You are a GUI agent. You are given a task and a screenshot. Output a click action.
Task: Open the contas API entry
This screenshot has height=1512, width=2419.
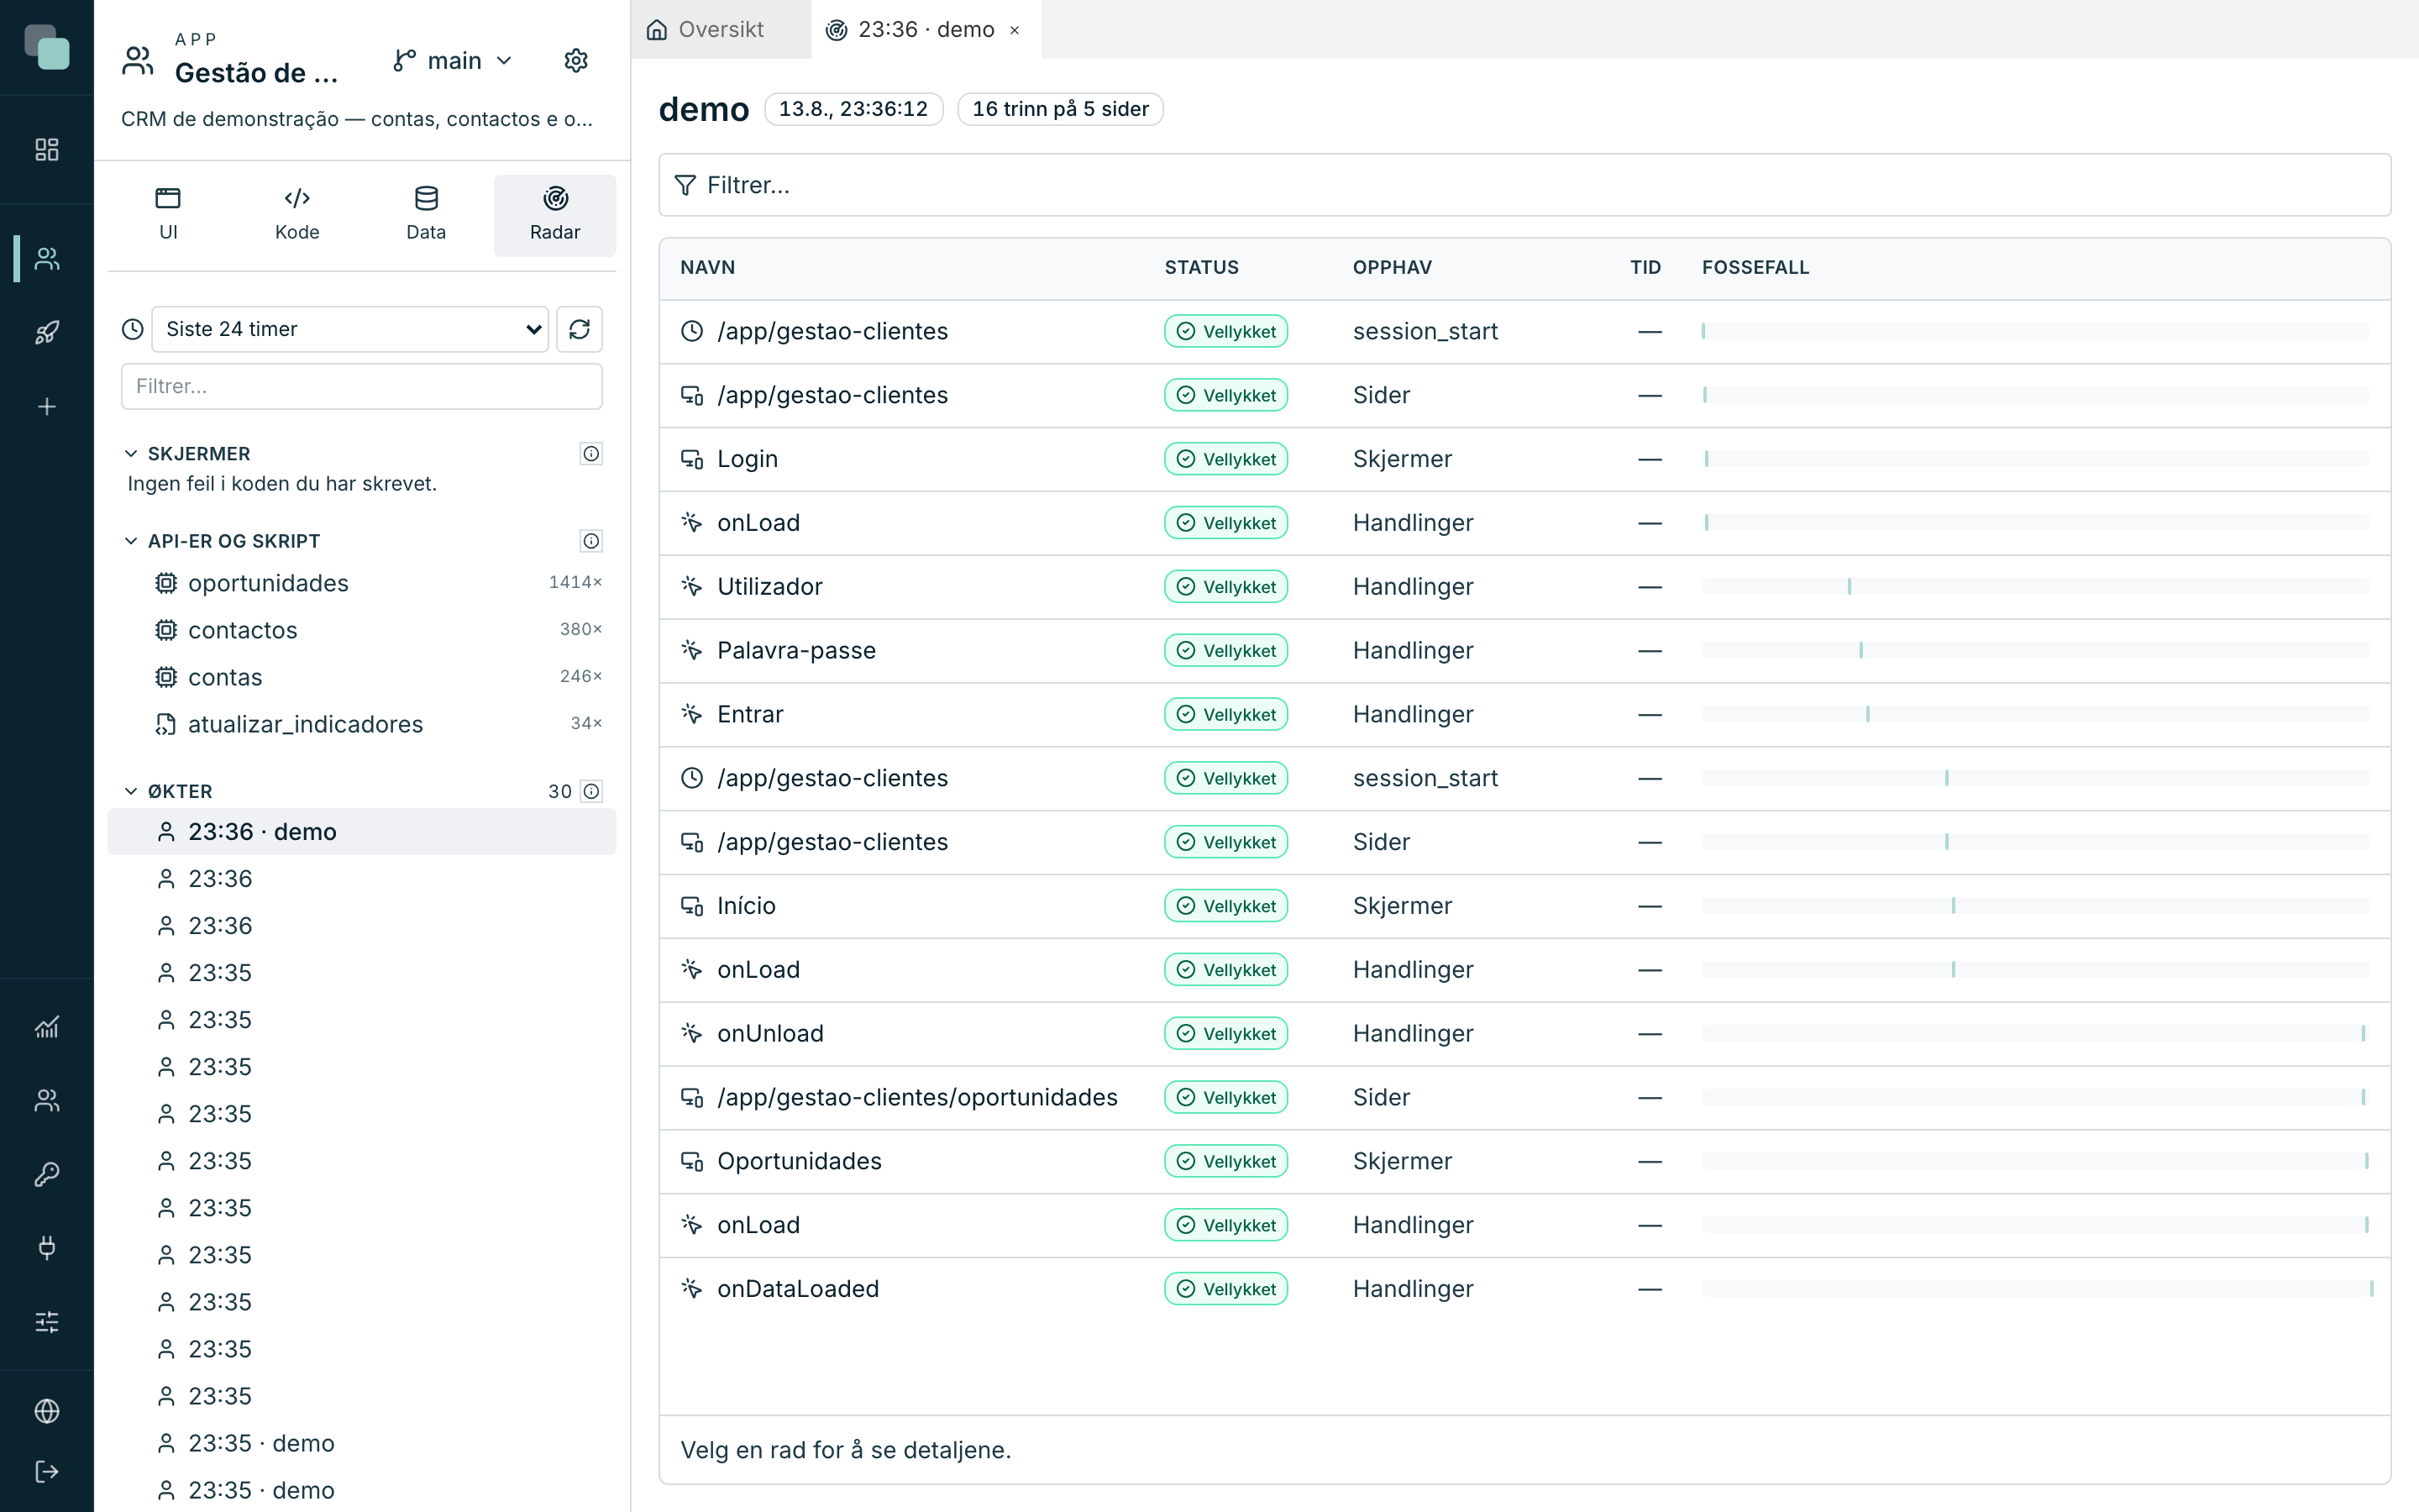362,677
